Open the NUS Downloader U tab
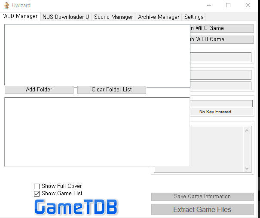 (x=66, y=17)
